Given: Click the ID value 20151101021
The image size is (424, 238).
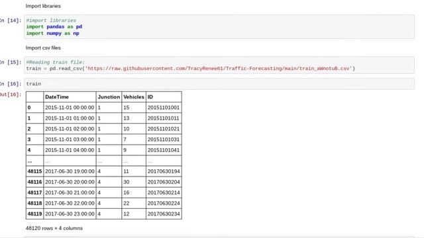Looking at the screenshot, I should point(164,129).
